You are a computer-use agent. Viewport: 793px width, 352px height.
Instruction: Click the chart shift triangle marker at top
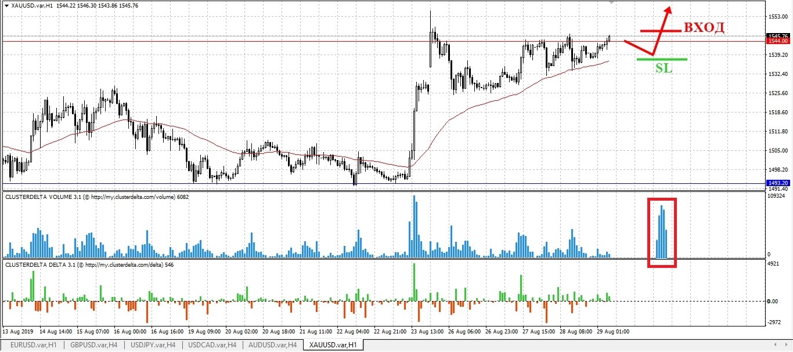(610, 3)
